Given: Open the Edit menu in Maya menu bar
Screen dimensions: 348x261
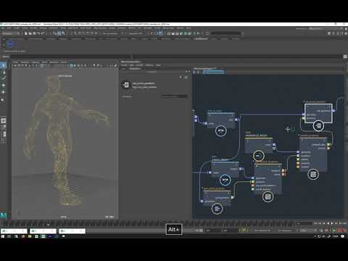Looking at the screenshot, I should point(9,28).
